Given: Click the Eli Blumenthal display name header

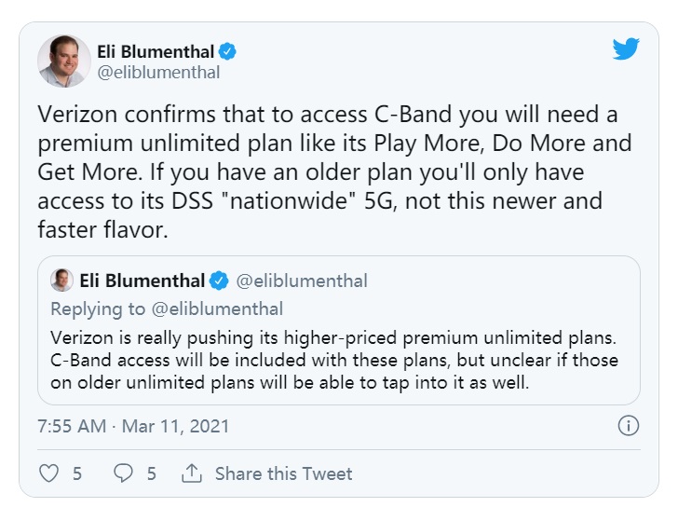Looking at the screenshot, I should pos(156,51).
